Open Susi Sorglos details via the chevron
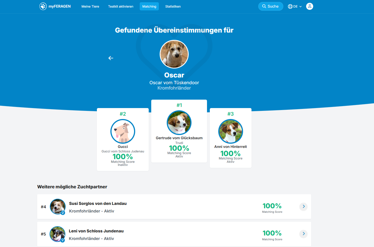The height and width of the screenshot is (247, 374). (303, 207)
